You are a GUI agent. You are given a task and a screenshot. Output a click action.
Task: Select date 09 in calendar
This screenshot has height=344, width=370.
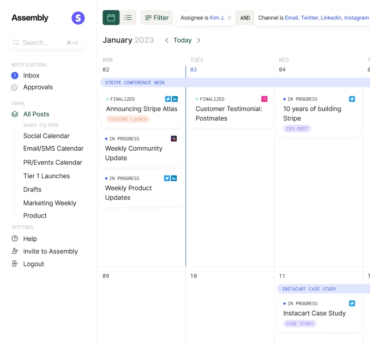pyautogui.click(x=106, y=276)
